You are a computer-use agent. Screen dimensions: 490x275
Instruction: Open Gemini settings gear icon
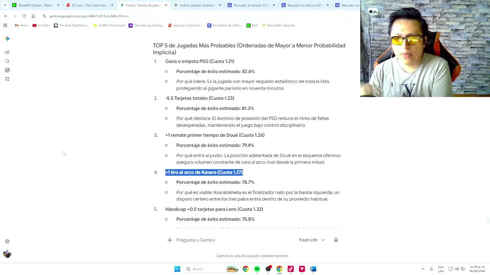tap(7, 241)
